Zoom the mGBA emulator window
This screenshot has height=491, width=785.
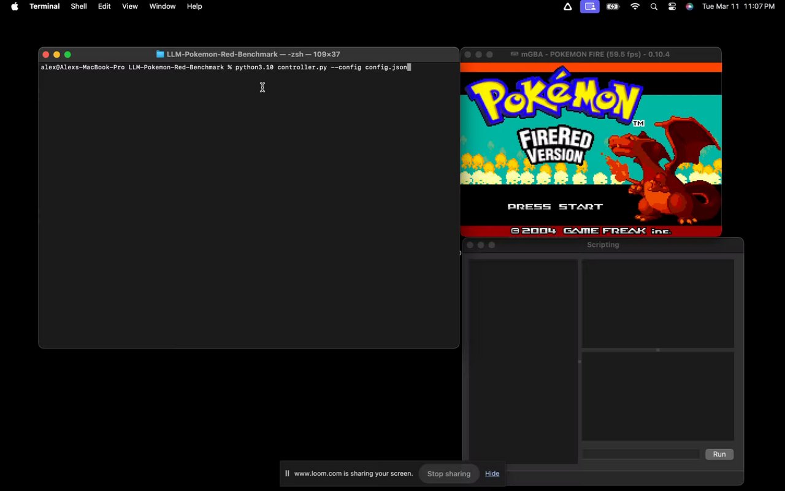[489, 55]
